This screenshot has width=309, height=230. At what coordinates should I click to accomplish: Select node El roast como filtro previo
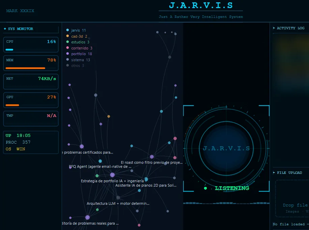tap(152, 157)
